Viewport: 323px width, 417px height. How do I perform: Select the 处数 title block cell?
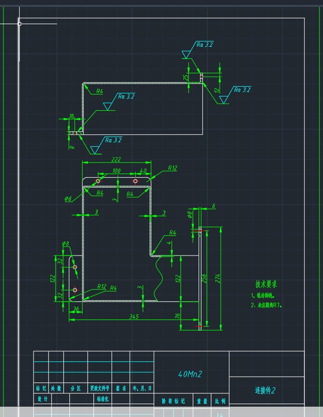coord(56,388)
